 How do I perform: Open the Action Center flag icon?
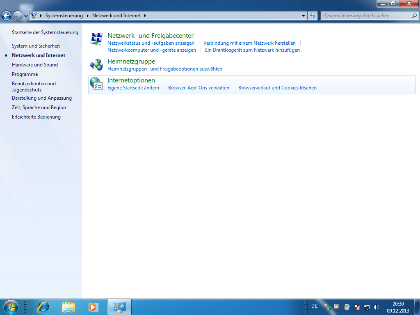(357, 307)
